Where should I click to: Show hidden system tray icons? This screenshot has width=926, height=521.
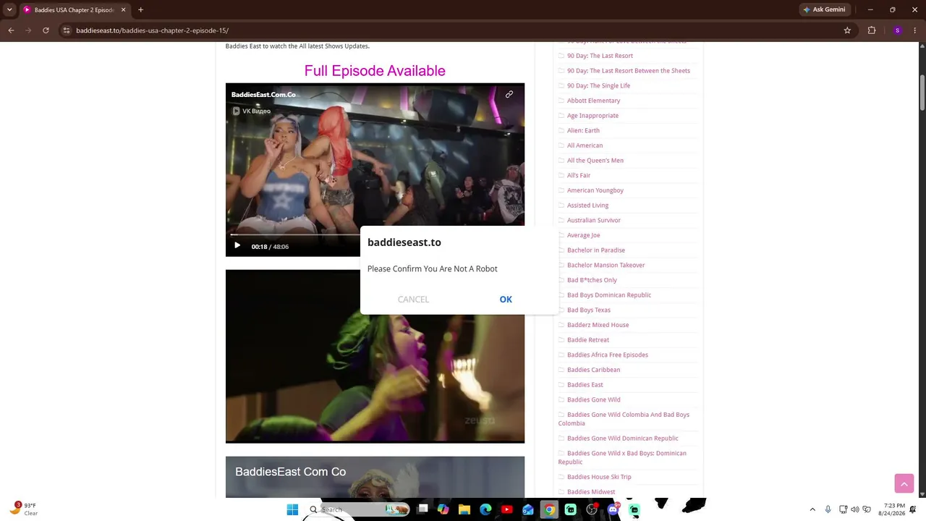pos(812,509)
